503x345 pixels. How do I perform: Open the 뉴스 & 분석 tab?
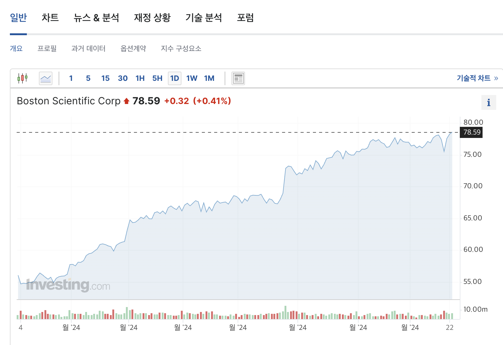pos(97,18)
